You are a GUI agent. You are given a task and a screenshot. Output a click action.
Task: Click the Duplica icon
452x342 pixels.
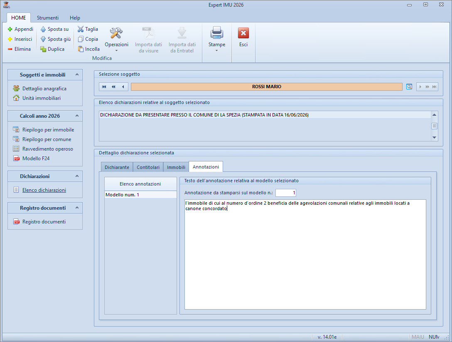tap(43, 49)
